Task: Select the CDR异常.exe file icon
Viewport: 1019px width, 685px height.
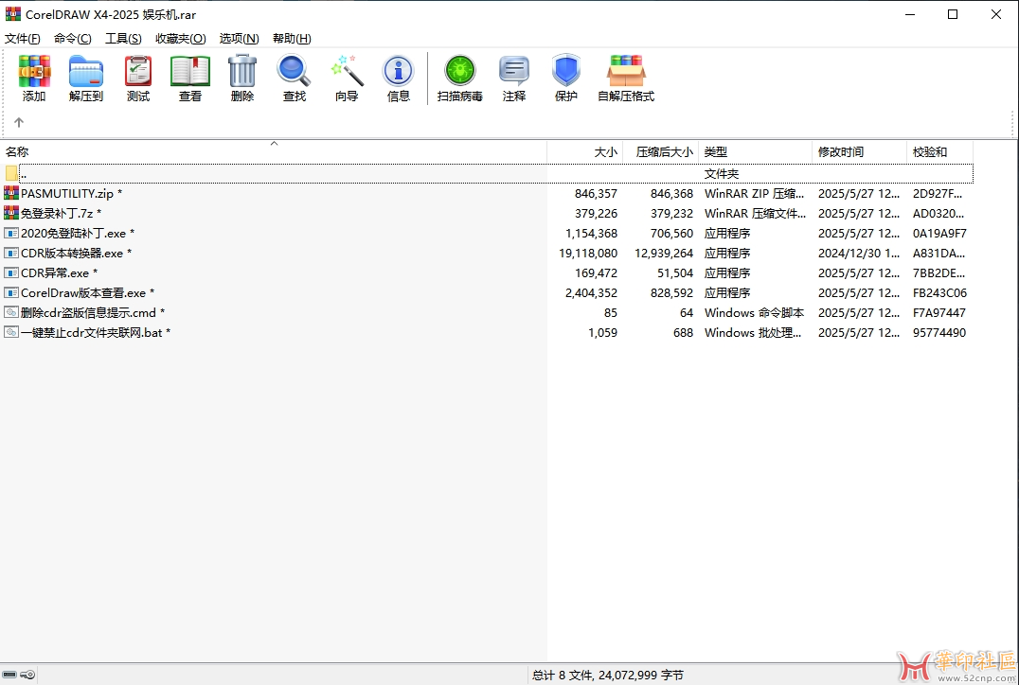Action: tap(11, 272)
